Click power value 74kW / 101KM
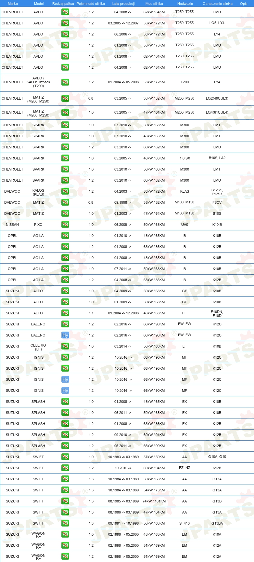 [x=154, y=501]
